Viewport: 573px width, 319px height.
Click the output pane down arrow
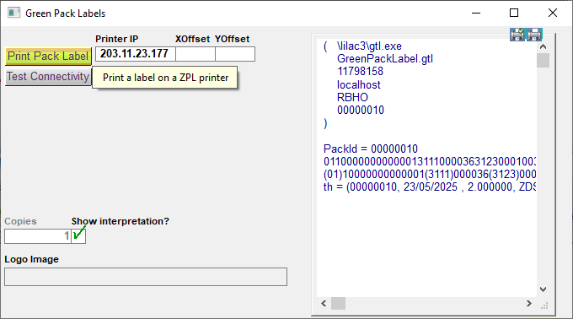pos(543,289)
